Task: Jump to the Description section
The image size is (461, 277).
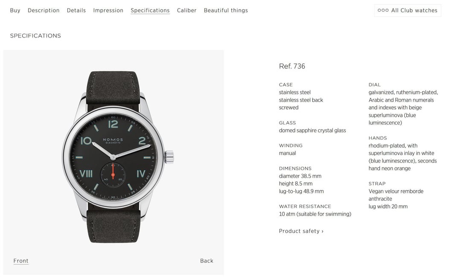Action: (44, 10)
